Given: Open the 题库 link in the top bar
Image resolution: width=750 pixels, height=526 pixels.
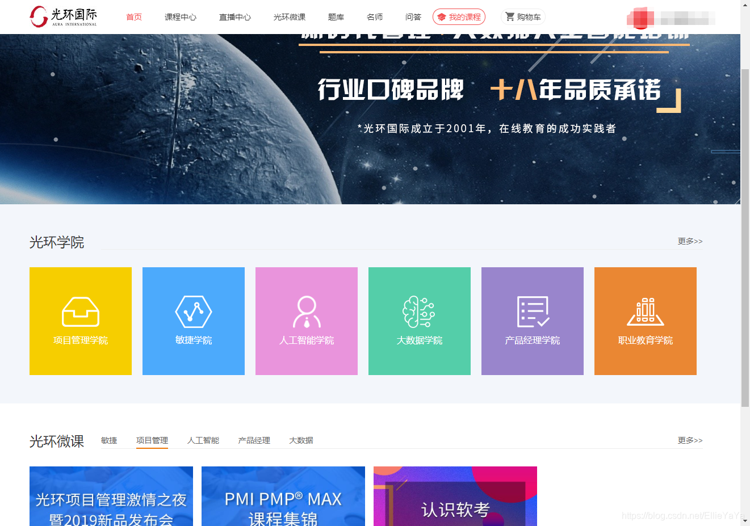Looking at the screenshot, I should 336,17.
